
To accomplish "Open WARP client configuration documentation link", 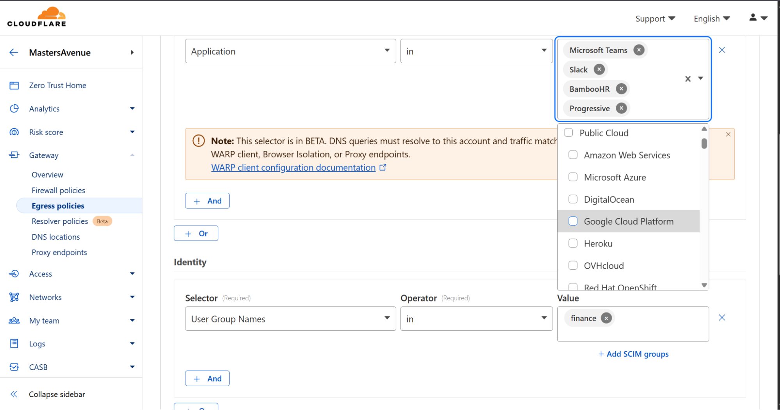I will tap(293, 168).
